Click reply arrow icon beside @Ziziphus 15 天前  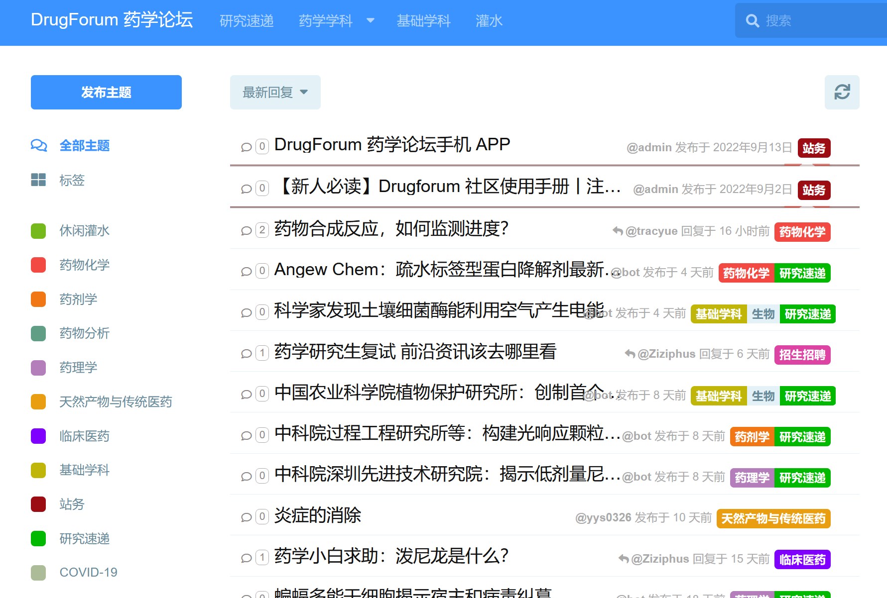click(x=624, y=559)
